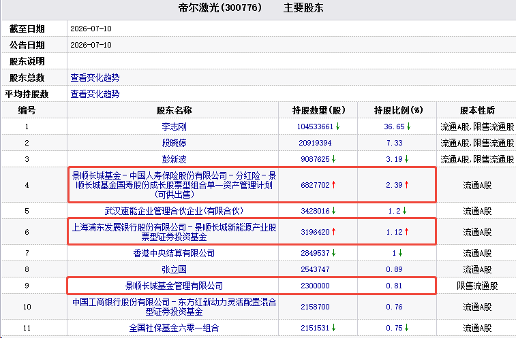Open shareholder 段晓婷 link
This screenshot has height=338, width=516.
click(174, 143)
